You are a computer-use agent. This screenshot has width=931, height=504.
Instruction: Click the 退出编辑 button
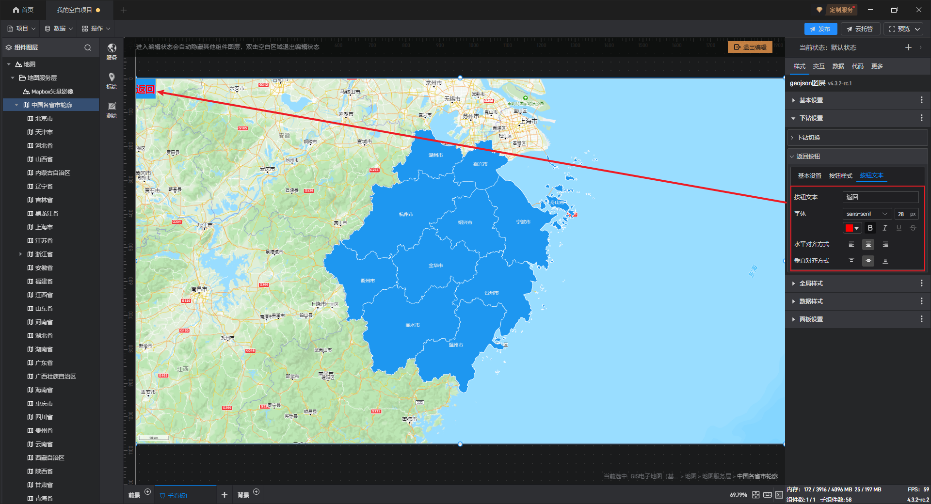750,47
